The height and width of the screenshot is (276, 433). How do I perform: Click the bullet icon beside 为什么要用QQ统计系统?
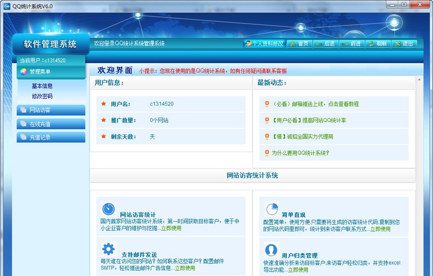(267, 153)
